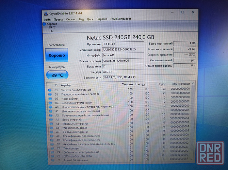Open the Правка menu
228x170 pixels.
pyautogui.click(x=58, y=19)
